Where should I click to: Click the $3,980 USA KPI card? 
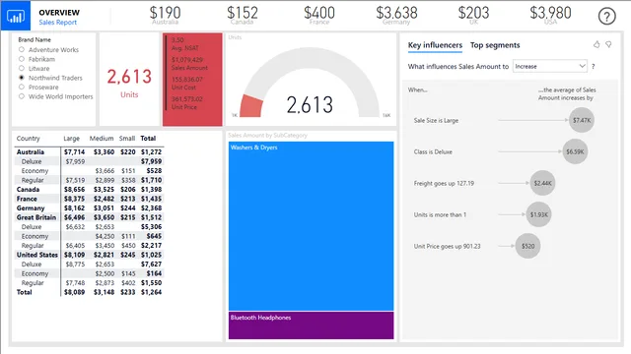[550, 16]
